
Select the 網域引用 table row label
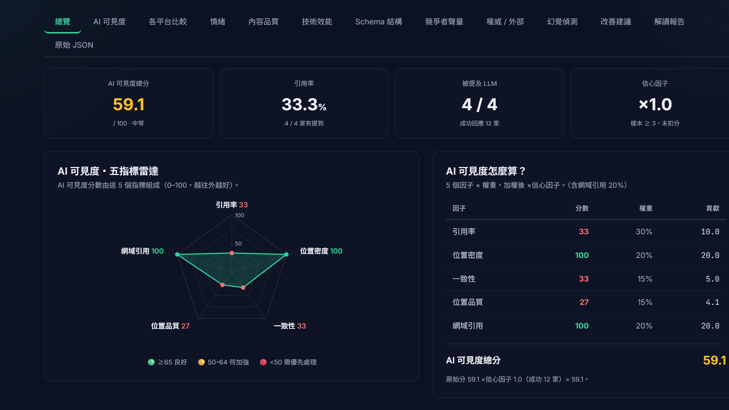pos(468,326)
